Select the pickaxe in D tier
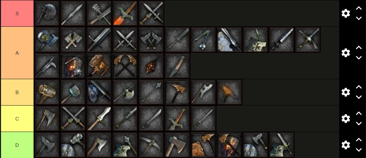The height and width of the screenshot is (158, 366). pyautogui.click(x=151, y=145)
